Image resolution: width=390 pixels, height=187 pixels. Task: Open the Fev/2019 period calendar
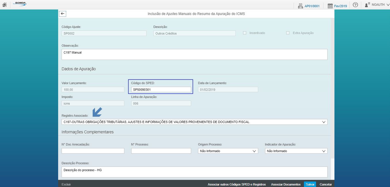point(337,5)
